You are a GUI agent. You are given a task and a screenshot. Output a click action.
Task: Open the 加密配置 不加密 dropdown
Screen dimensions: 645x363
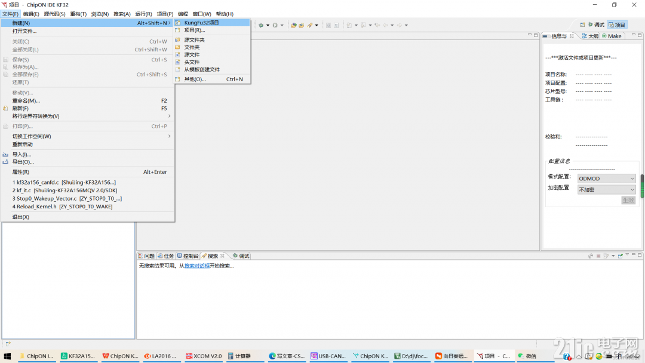(x=606, y=189)
